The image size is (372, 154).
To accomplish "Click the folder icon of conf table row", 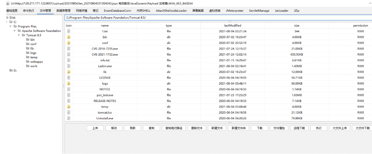I will [69, 43].
